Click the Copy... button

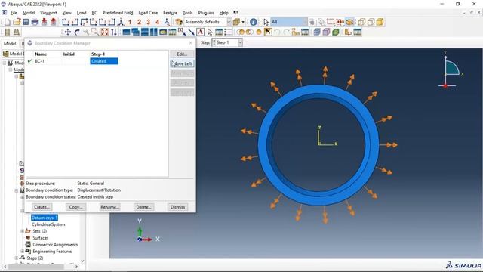[75, 207]
